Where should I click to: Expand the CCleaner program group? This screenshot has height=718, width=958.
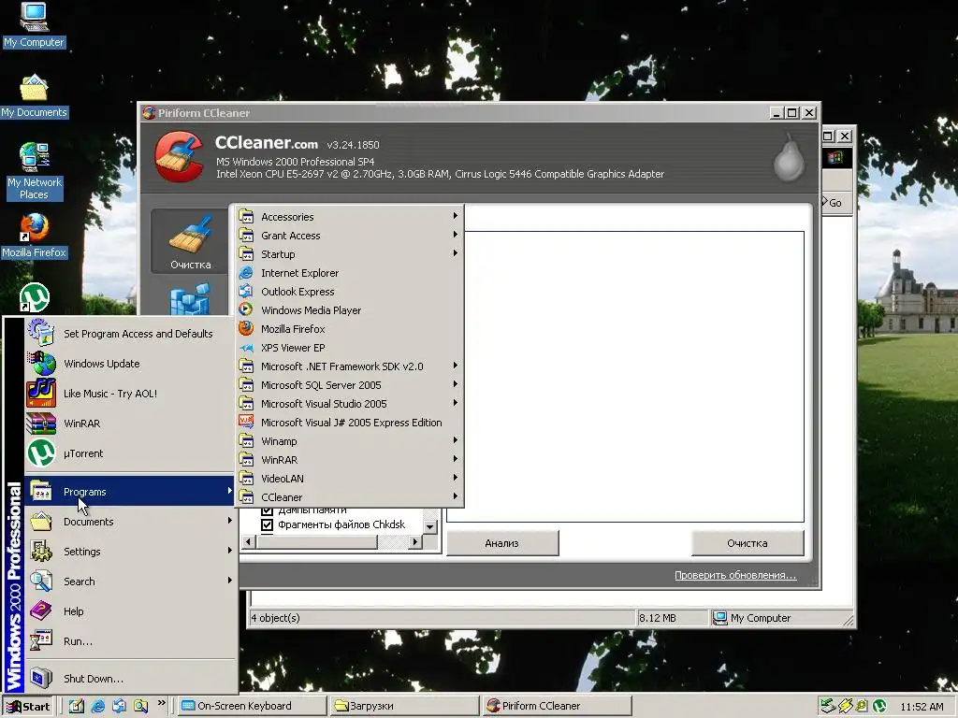349,497
